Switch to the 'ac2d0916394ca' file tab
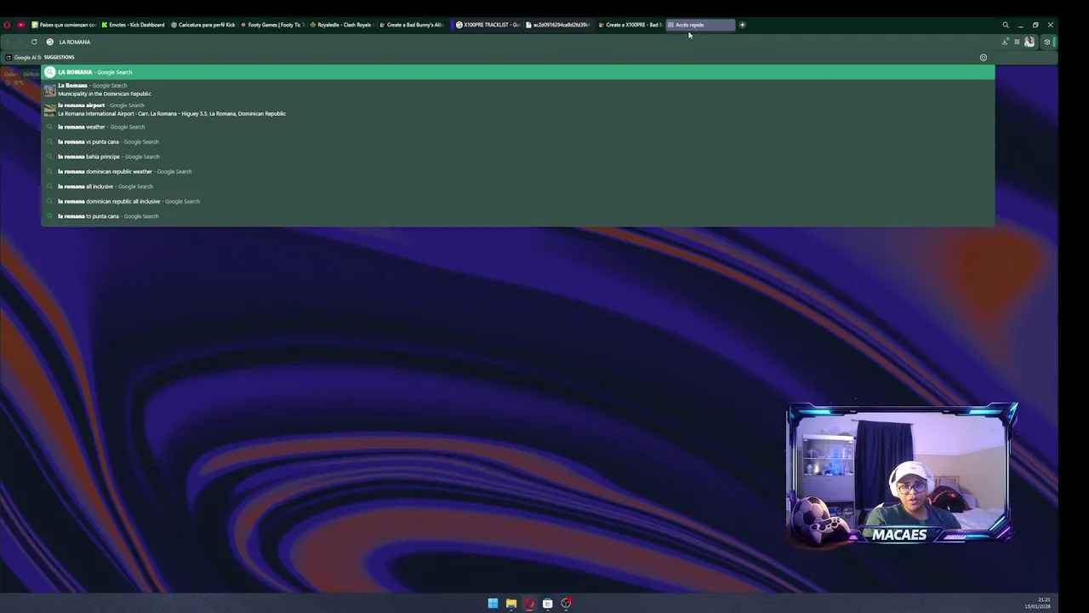The image size is (1089, 613). [557, 25]
